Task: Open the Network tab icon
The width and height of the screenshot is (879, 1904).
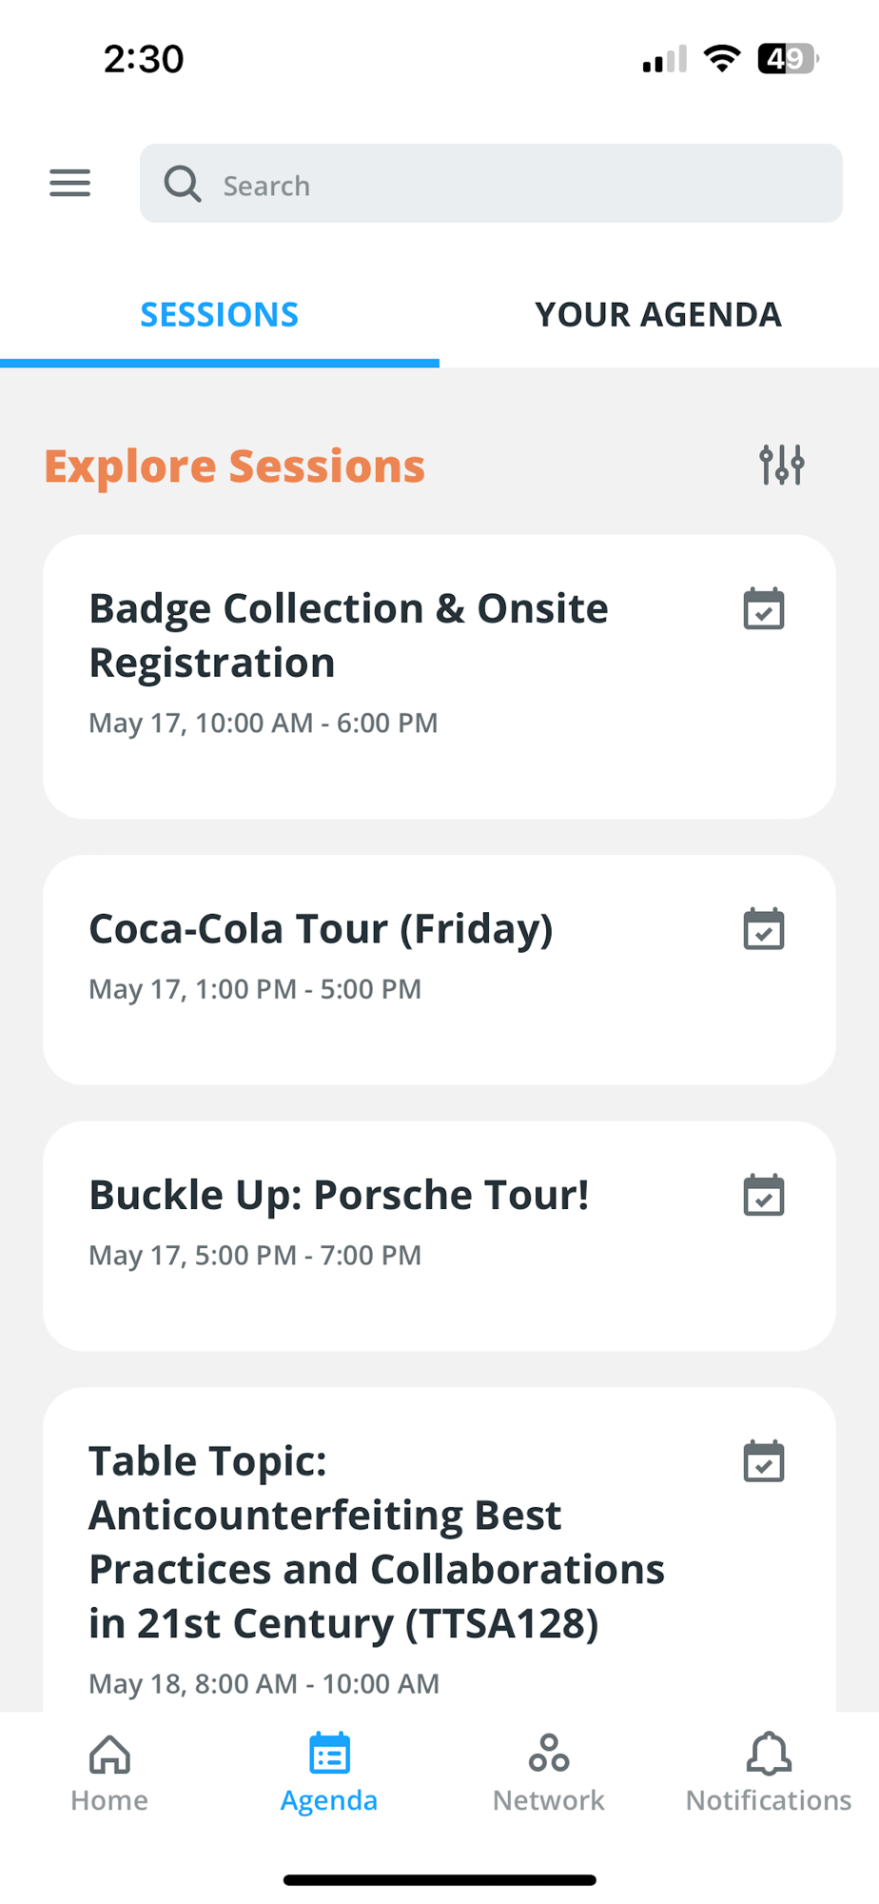Action: [549, 1754]
